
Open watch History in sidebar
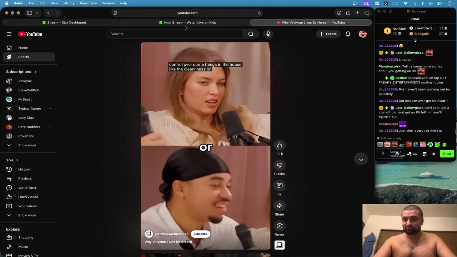point(29,169)
